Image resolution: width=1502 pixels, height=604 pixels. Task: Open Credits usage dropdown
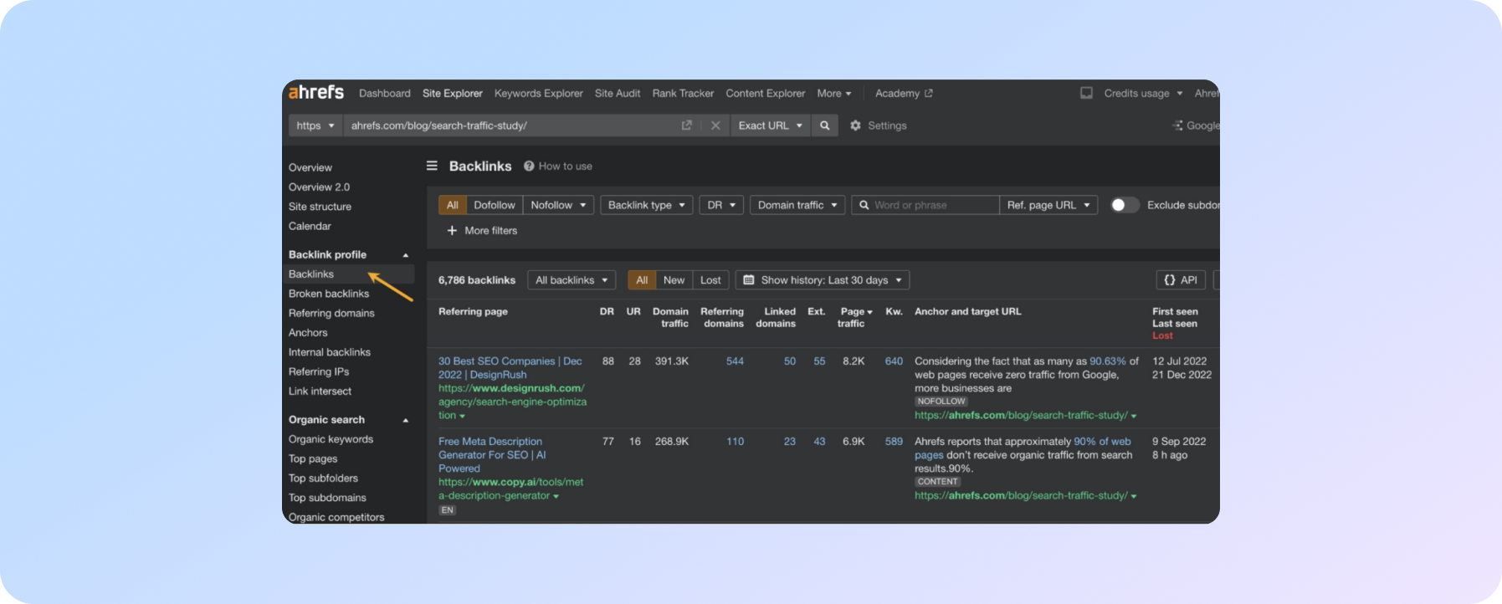(1143, 93)
